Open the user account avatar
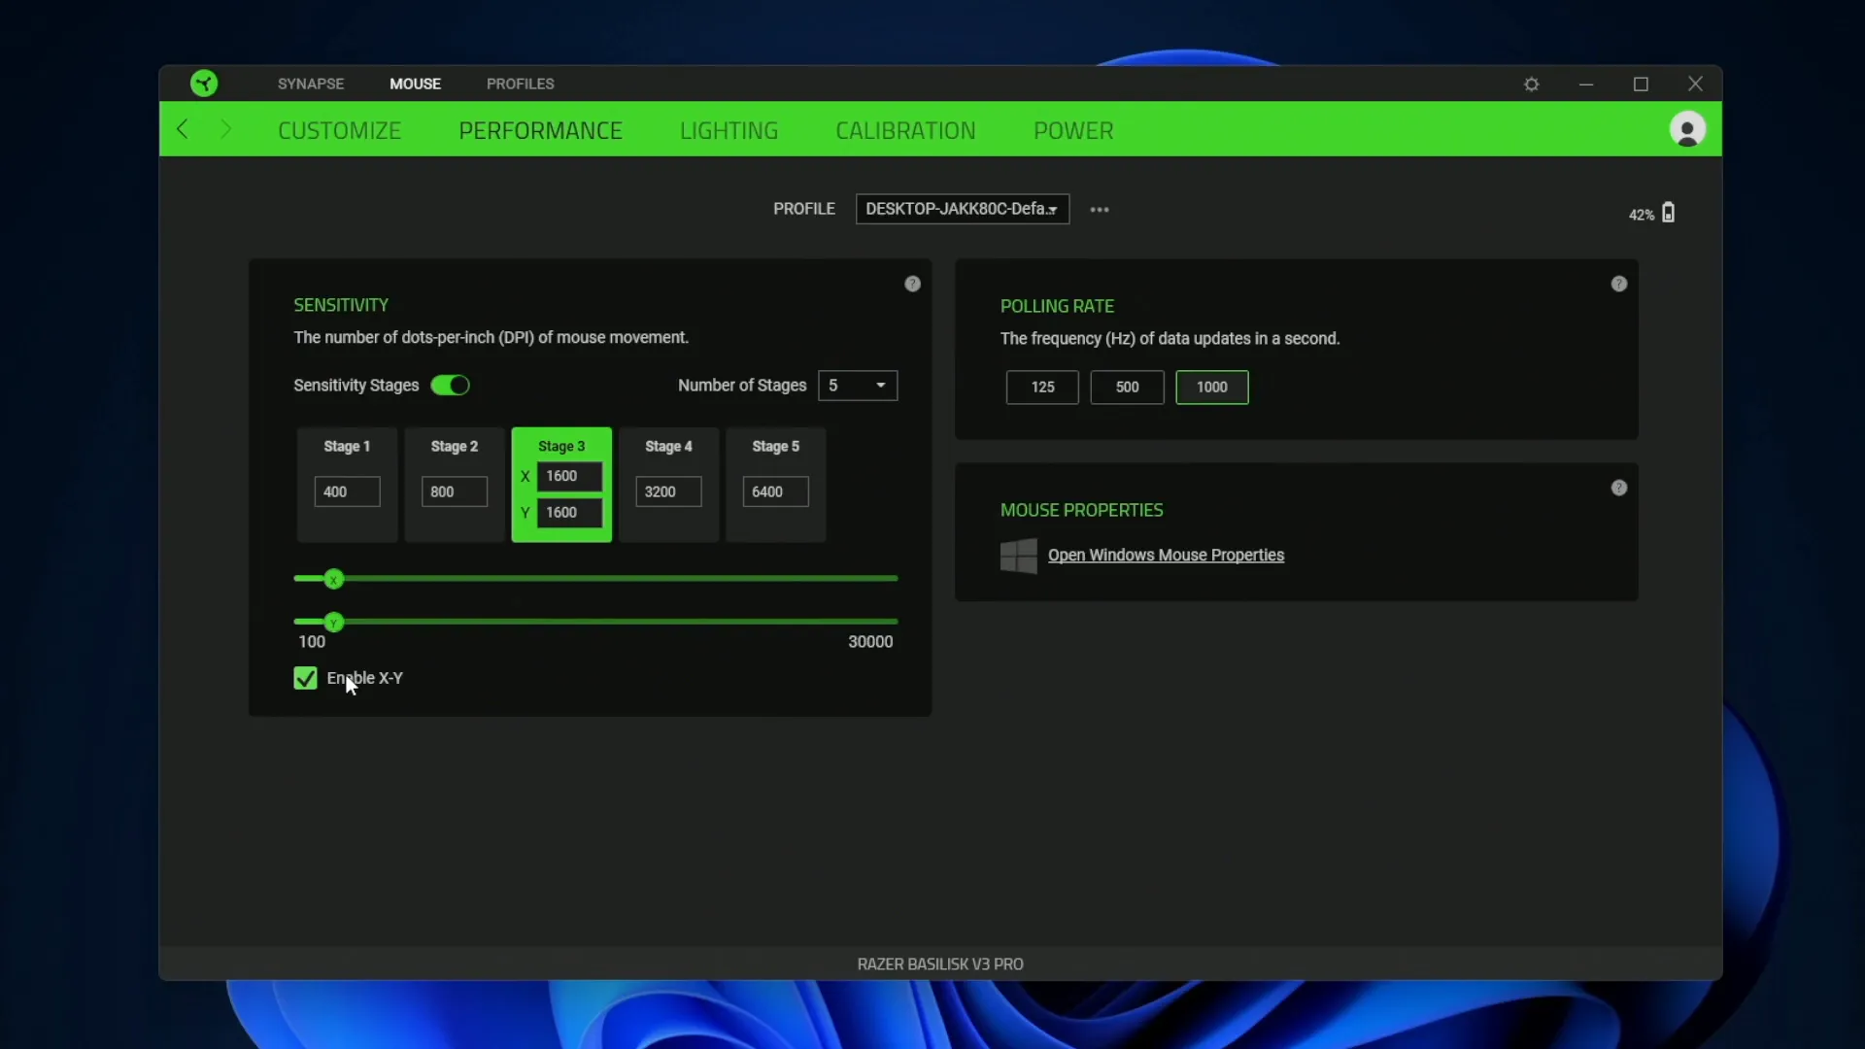The width and height of the screenshot is (1865, 1049). pyautogui.click(x=1687, y=129)
